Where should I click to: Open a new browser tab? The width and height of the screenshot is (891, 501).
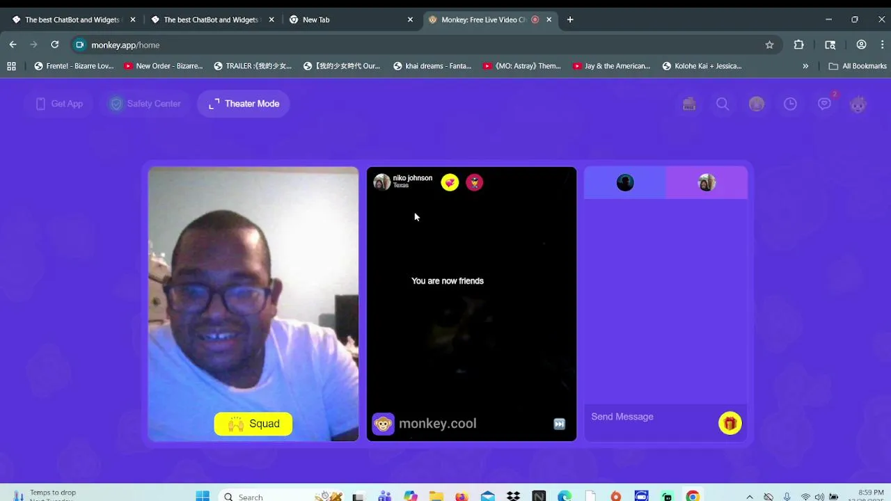point(570,19)
